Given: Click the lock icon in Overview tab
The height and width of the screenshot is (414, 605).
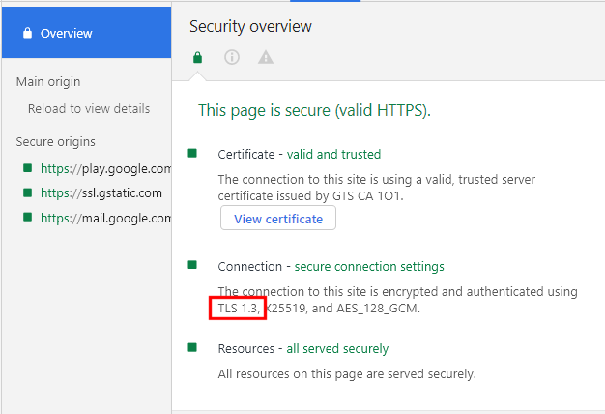Looking at the screenshot, I should pyautogui.click(x=27, y=33).
